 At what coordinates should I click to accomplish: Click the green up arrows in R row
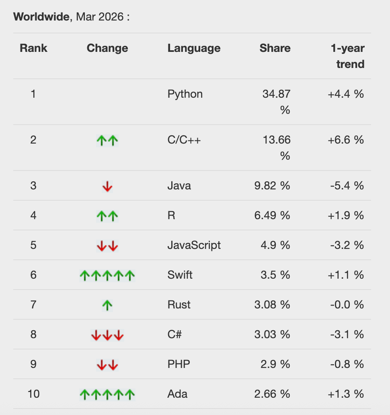pyautogui.click(x=107, y=216)
